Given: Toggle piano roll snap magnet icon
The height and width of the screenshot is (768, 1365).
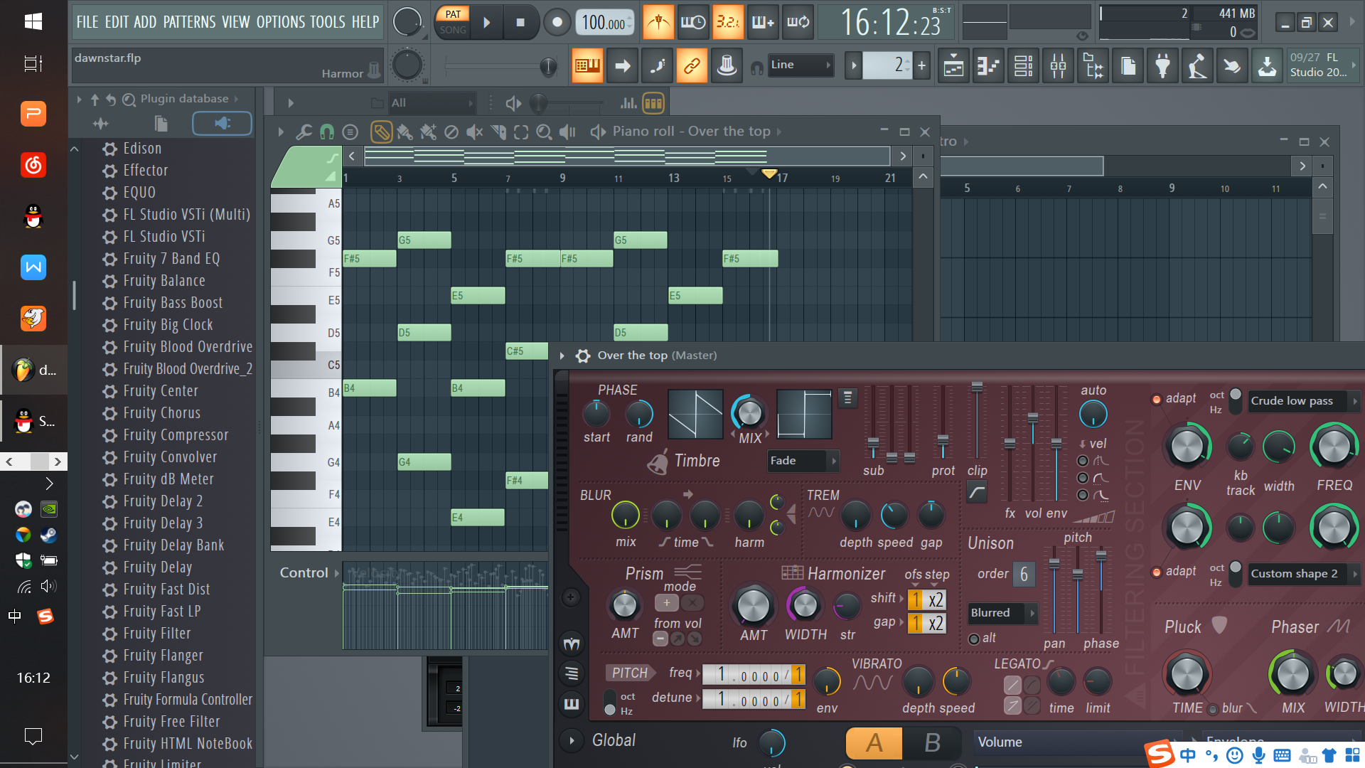Looking at the screenshot, I should 327,132.
